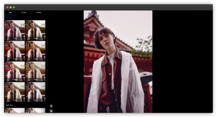Apply the F2 filter preset
The height and width of the screenshot is (117, 217).
click(36, 30)
